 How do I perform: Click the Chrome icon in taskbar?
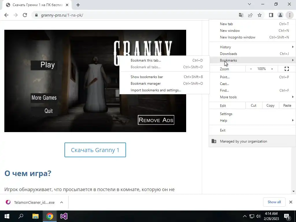point(50,216)
